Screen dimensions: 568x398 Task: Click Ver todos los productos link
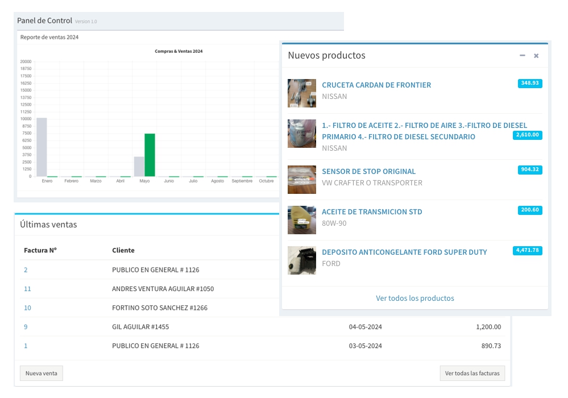[415, 298]
